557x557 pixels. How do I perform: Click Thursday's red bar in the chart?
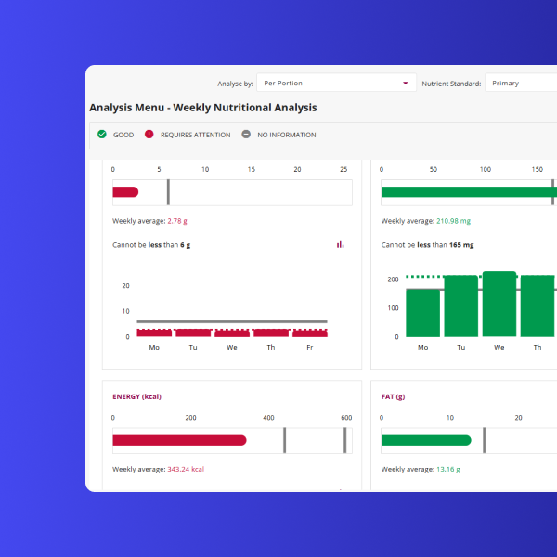tap(271, 331)
